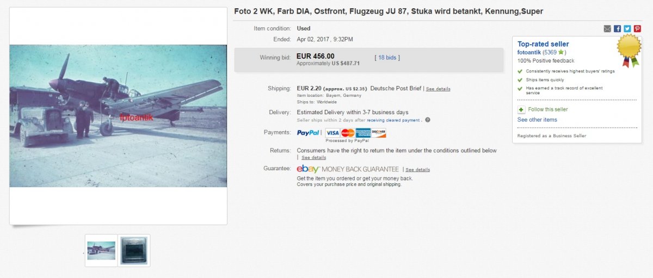Image resolution: width=653 pixels, height=278 pixels.
Task: Open the receiving cleared payment link
Action: [393, 120]
